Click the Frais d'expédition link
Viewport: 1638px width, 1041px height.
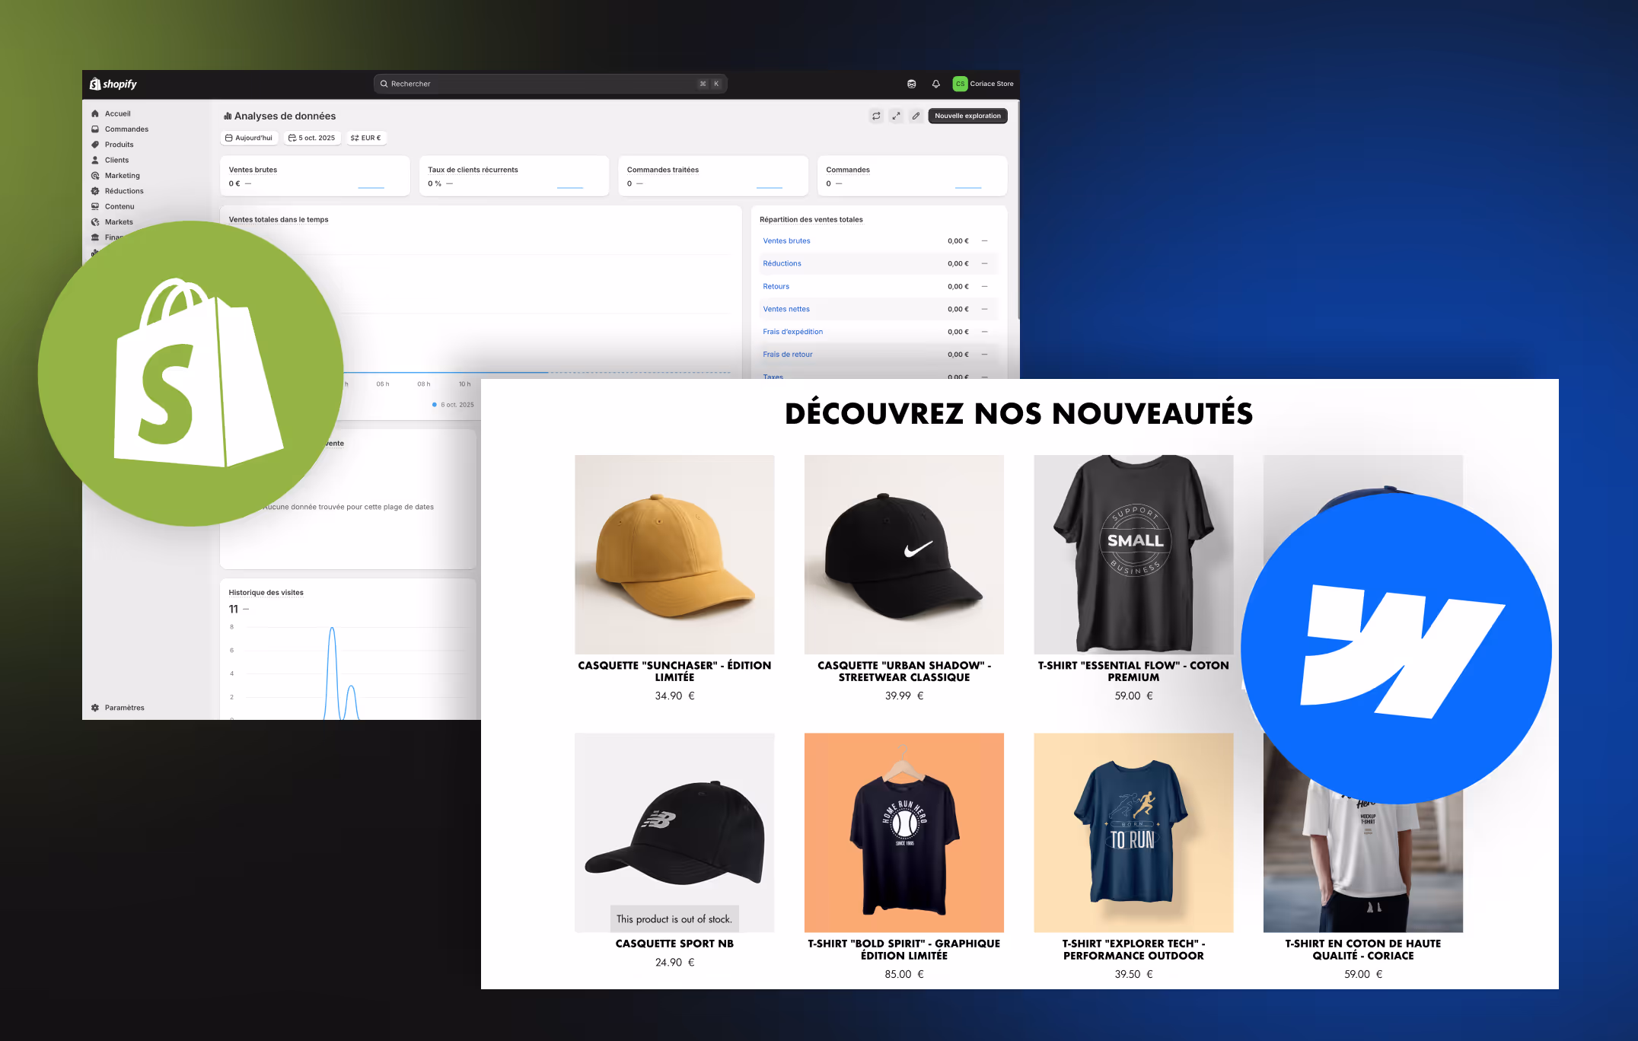click(x=792, y=332)
